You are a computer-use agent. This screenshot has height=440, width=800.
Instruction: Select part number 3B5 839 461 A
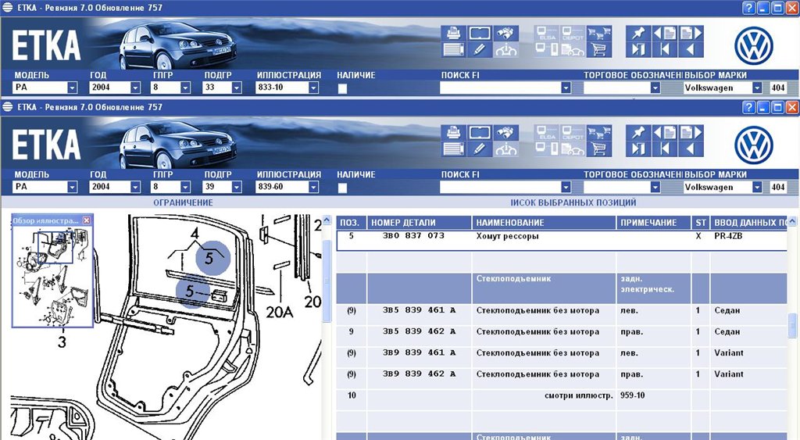(x=419, y=309)
